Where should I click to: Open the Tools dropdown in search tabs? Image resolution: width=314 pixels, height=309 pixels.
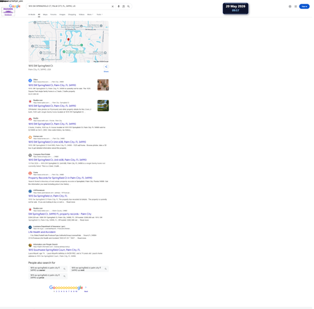point(99,14)
